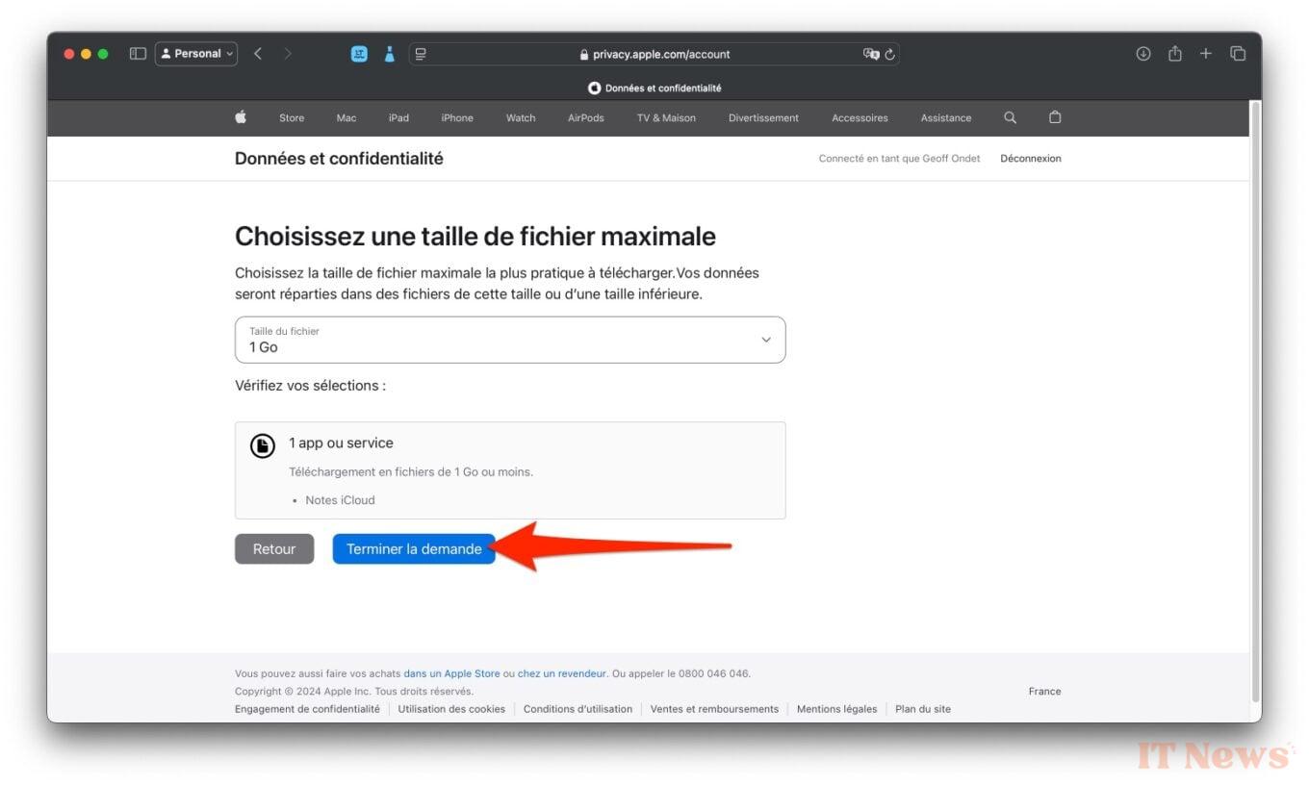
Task: Open the Personal profile dropdown
Action: 196,54
